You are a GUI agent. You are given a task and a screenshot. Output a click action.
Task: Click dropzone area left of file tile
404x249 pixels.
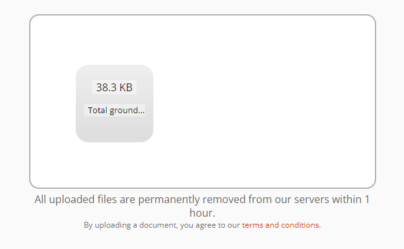point(53,103)
